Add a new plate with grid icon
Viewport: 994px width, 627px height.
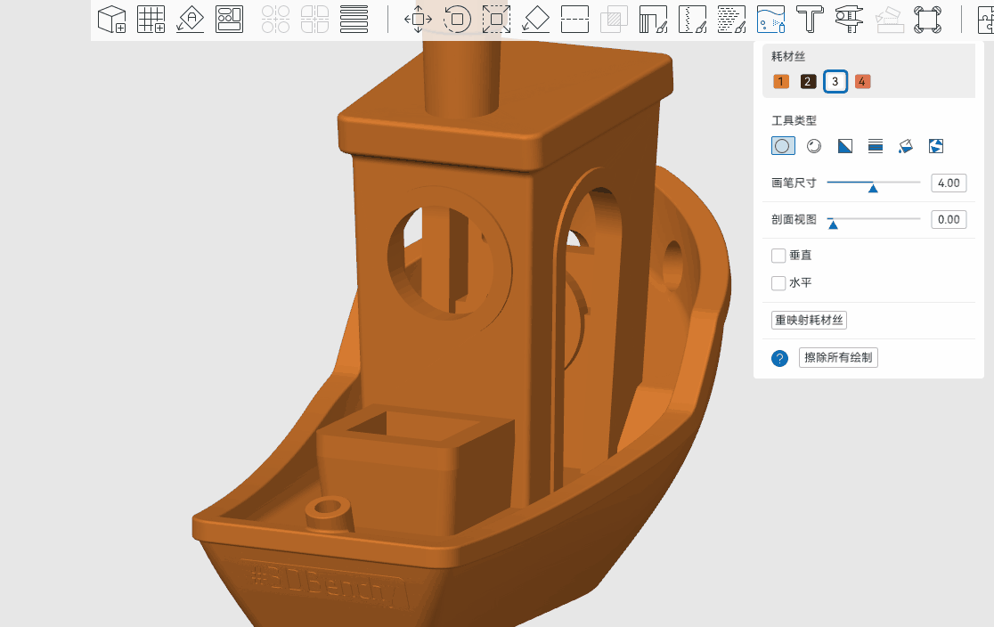click(x=151, y=19)
